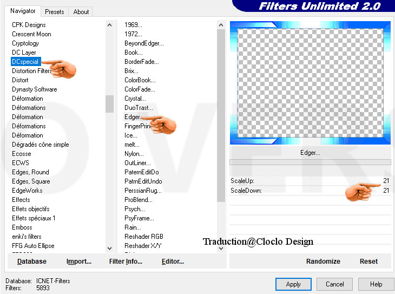
Task: Select the melt... filter
Action: (131, 145)
